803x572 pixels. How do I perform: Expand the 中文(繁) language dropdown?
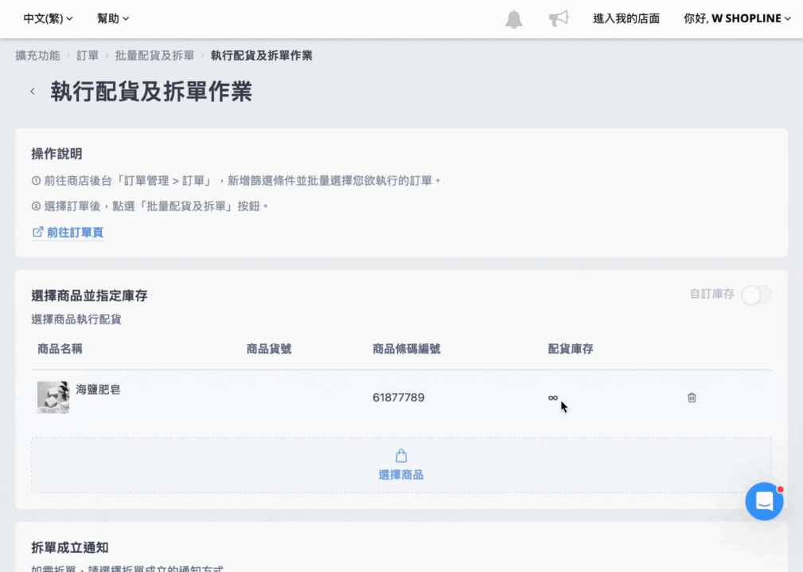(48, 18)
